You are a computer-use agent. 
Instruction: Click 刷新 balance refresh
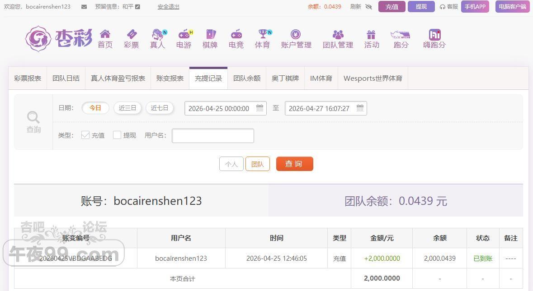[x=356, y=7]
